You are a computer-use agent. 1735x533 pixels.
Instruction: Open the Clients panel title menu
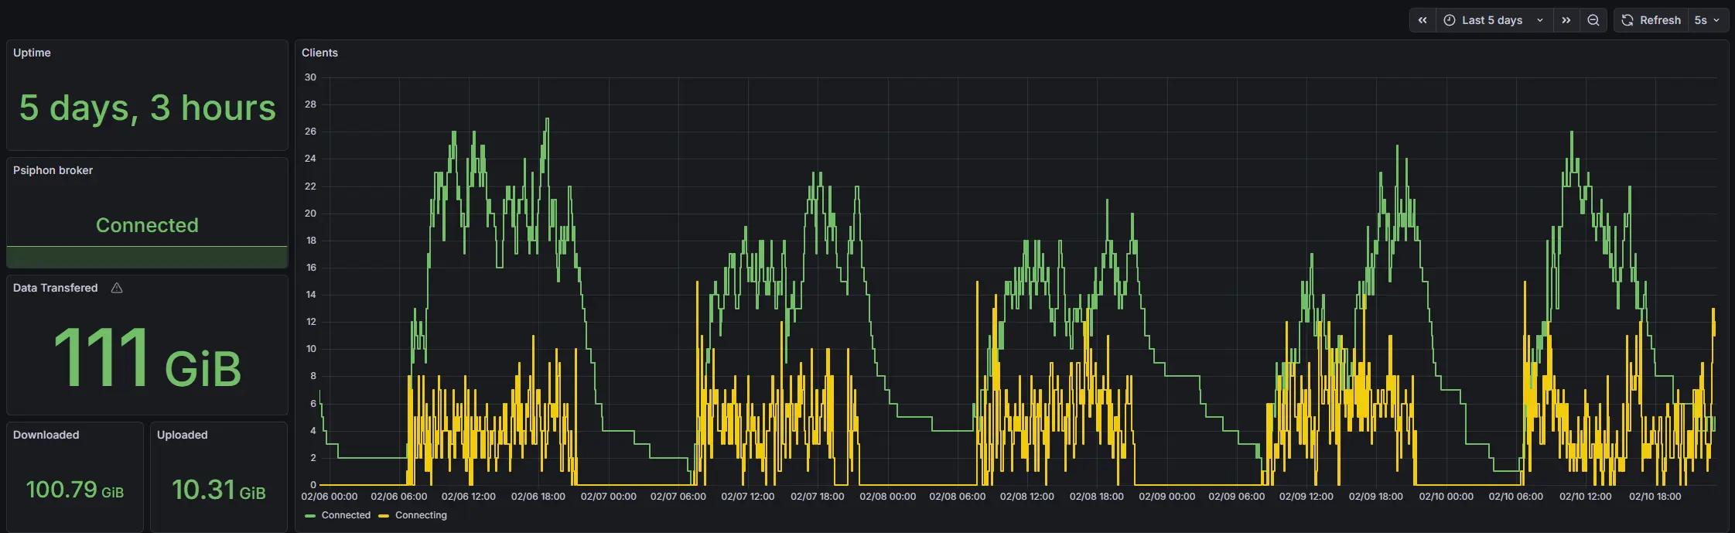point(319,53)
